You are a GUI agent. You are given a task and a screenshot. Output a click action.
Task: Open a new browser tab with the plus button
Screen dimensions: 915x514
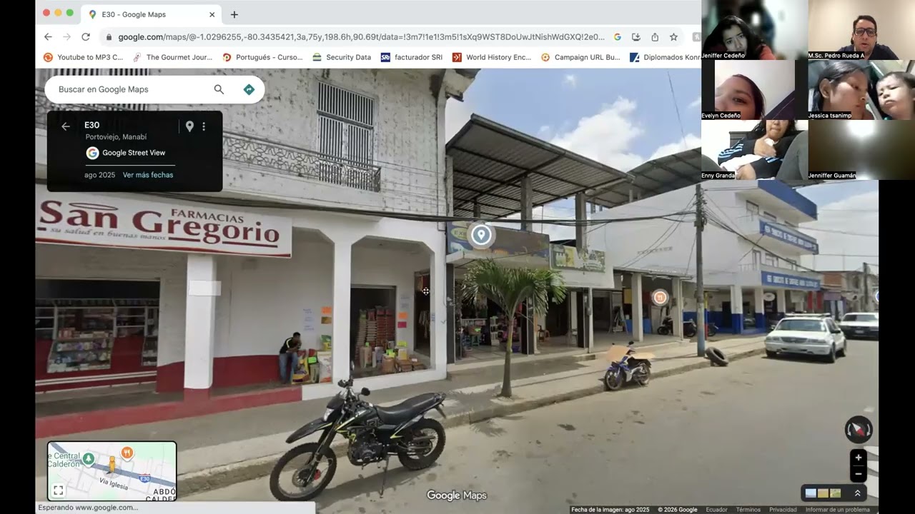click(x=234, y=14)
